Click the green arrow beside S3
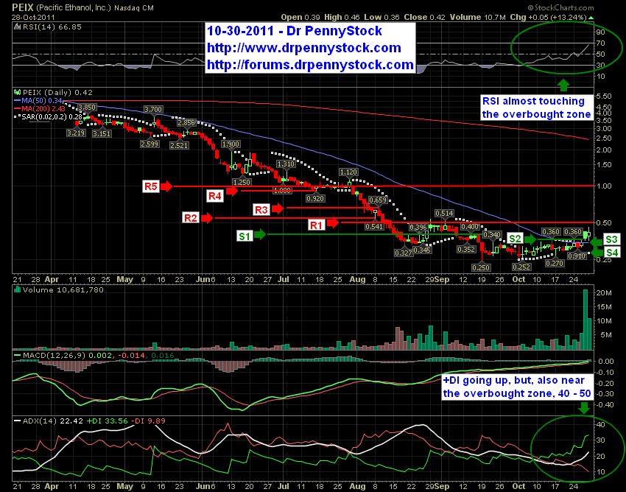This screenshot has height=492, width=626. tap(597, 242)
